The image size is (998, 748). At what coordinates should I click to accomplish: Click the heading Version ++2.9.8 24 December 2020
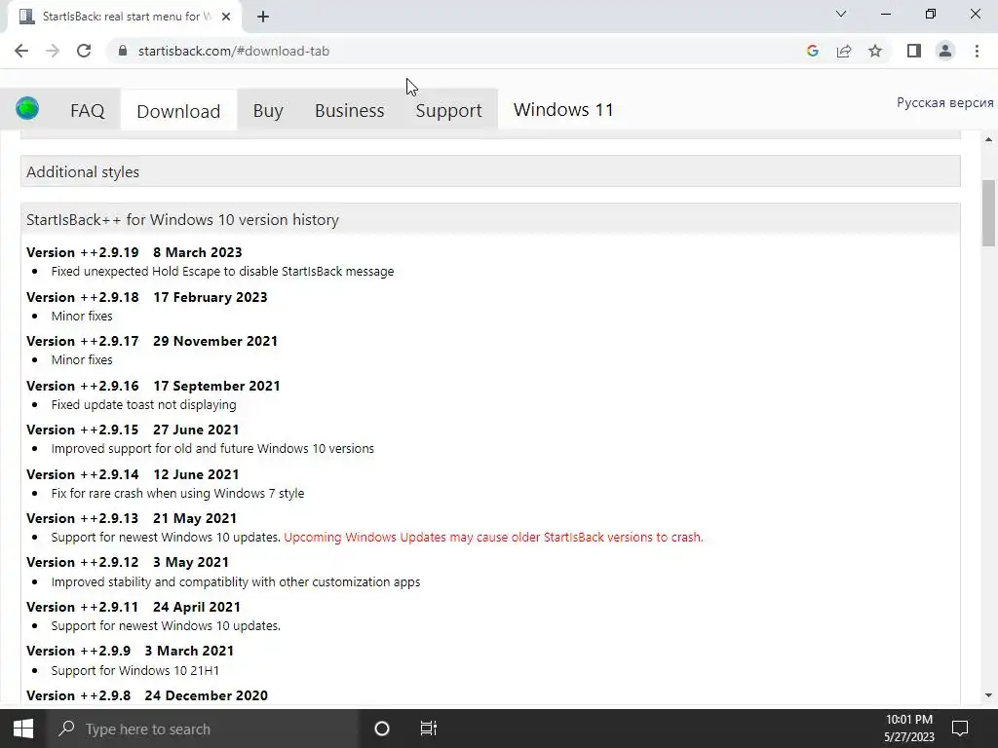(147, 695)
